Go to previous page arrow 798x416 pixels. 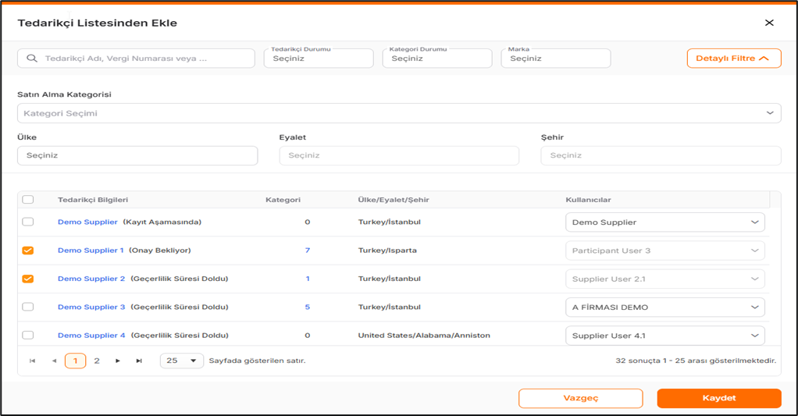(54, 361)
